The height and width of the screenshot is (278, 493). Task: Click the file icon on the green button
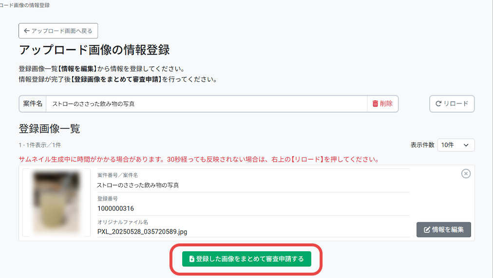pyautogui.click(x=191, y=259)
